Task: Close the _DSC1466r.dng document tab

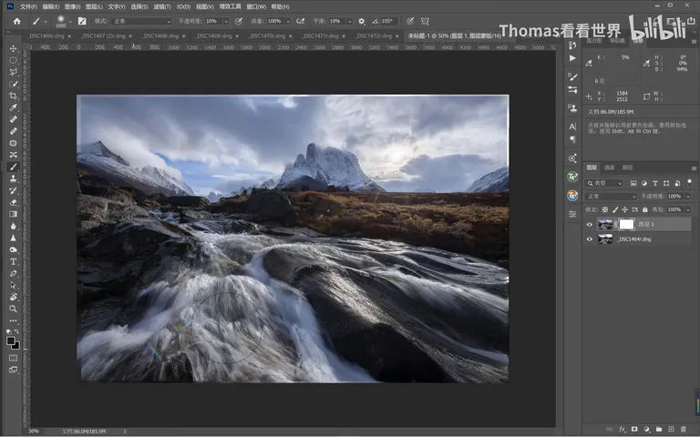Action: tap(69, 36)
